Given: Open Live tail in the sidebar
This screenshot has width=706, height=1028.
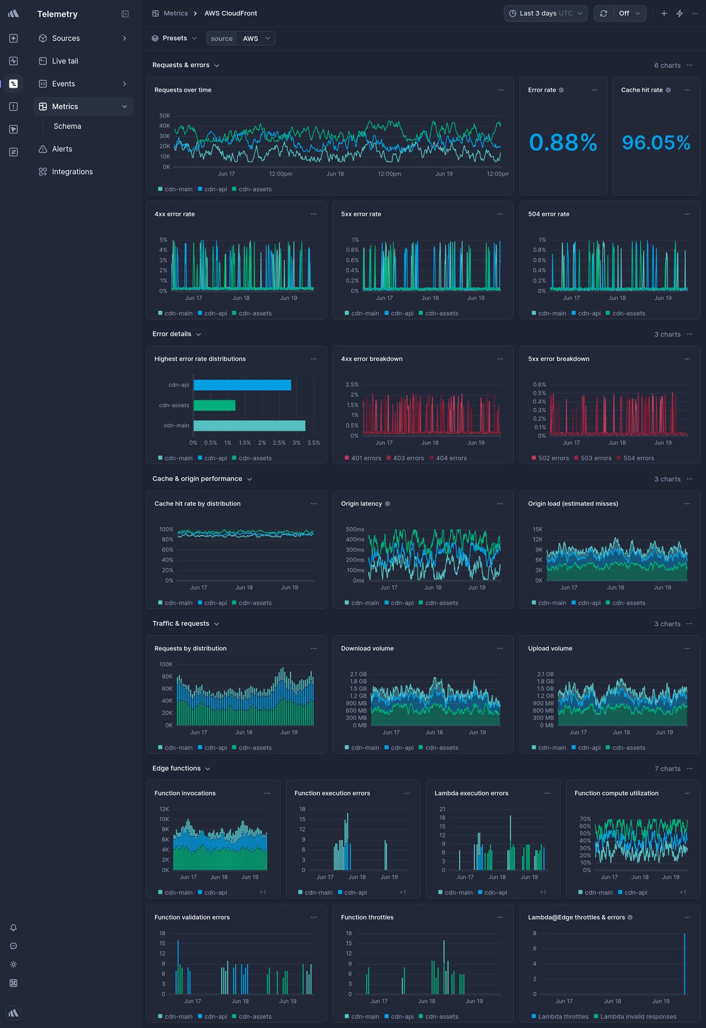Looking at the screenshot, I should coord(83,61).
